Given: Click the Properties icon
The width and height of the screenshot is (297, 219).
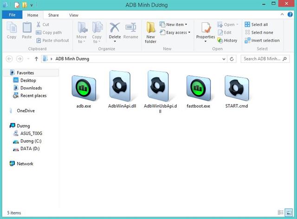Looking at the screenshot, I should pos(206,28).
